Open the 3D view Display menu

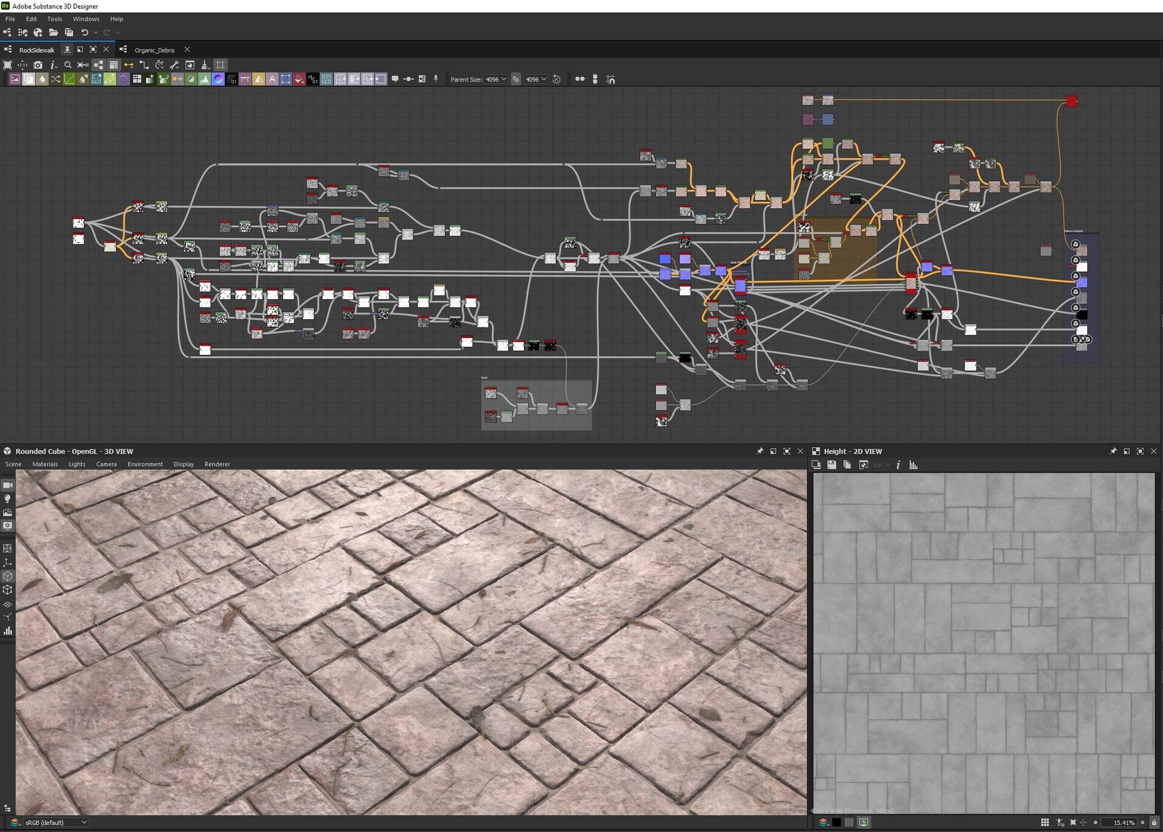coord(184,464)
